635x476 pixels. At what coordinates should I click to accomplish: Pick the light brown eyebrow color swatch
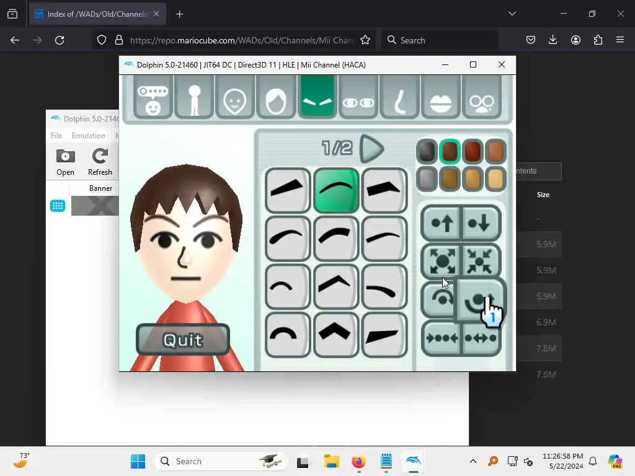point(495,151)
